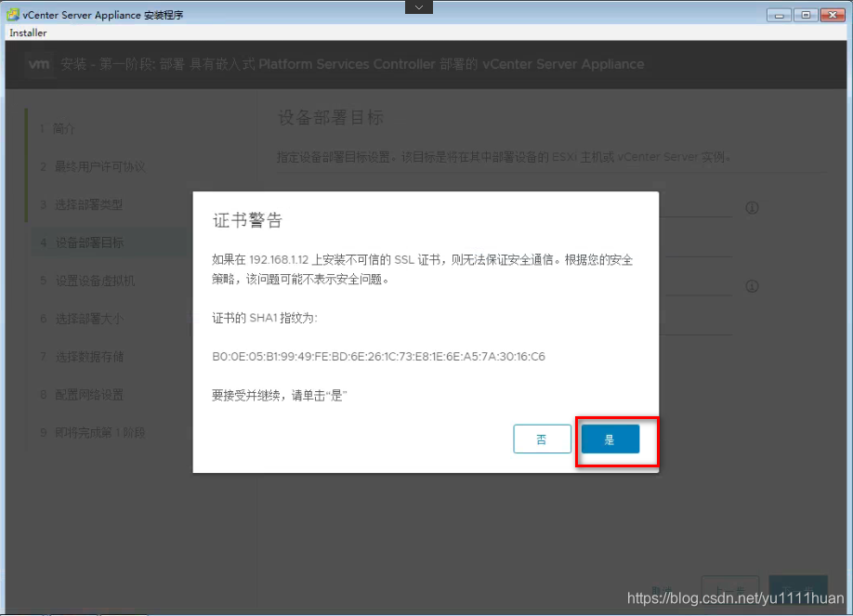853x616 pixels.
Task: Click the dropdown chevron at top center
Action: point(419,7)
